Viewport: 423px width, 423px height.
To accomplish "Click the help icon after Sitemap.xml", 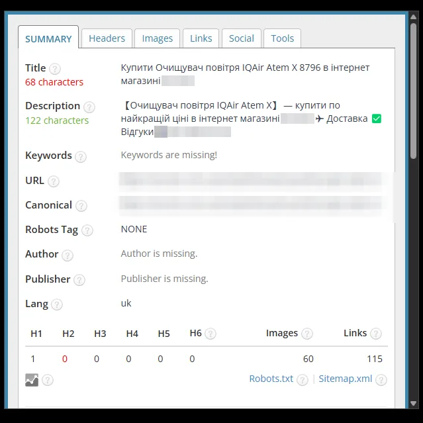I will (381, 380).
